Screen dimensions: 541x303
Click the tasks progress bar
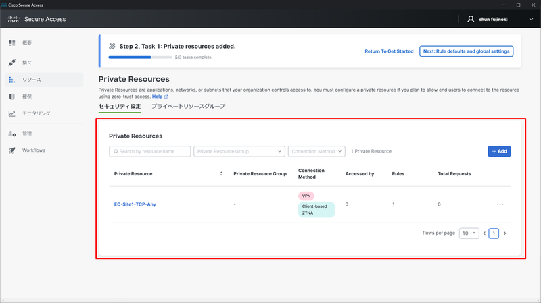140,57
